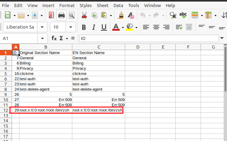This screenshot has height=141, width=227.
Task: Open the Insert menu
Action: tap(48, 6)
